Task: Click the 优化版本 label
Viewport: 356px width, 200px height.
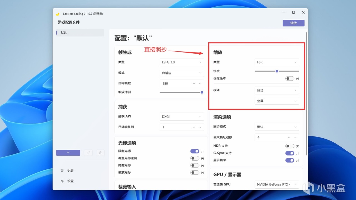Action: point(219,78)
